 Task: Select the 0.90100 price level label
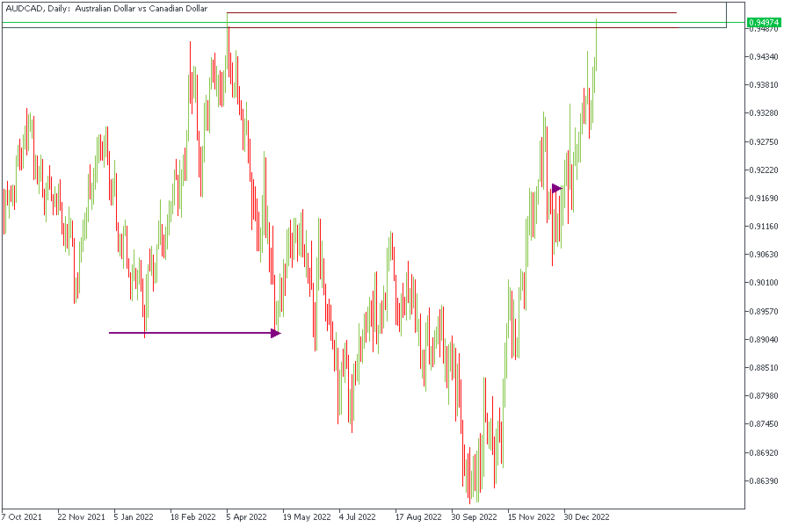pyautogui.click(x=764, y=283)
